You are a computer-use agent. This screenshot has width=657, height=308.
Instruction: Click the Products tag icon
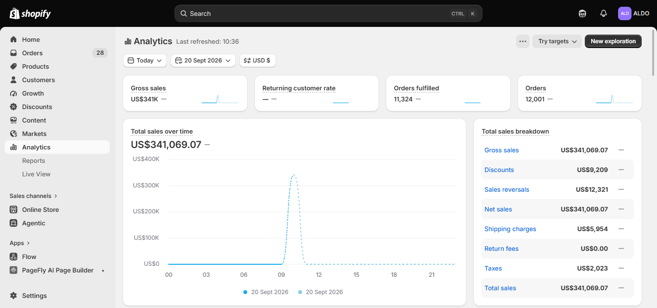pos(13,66)
